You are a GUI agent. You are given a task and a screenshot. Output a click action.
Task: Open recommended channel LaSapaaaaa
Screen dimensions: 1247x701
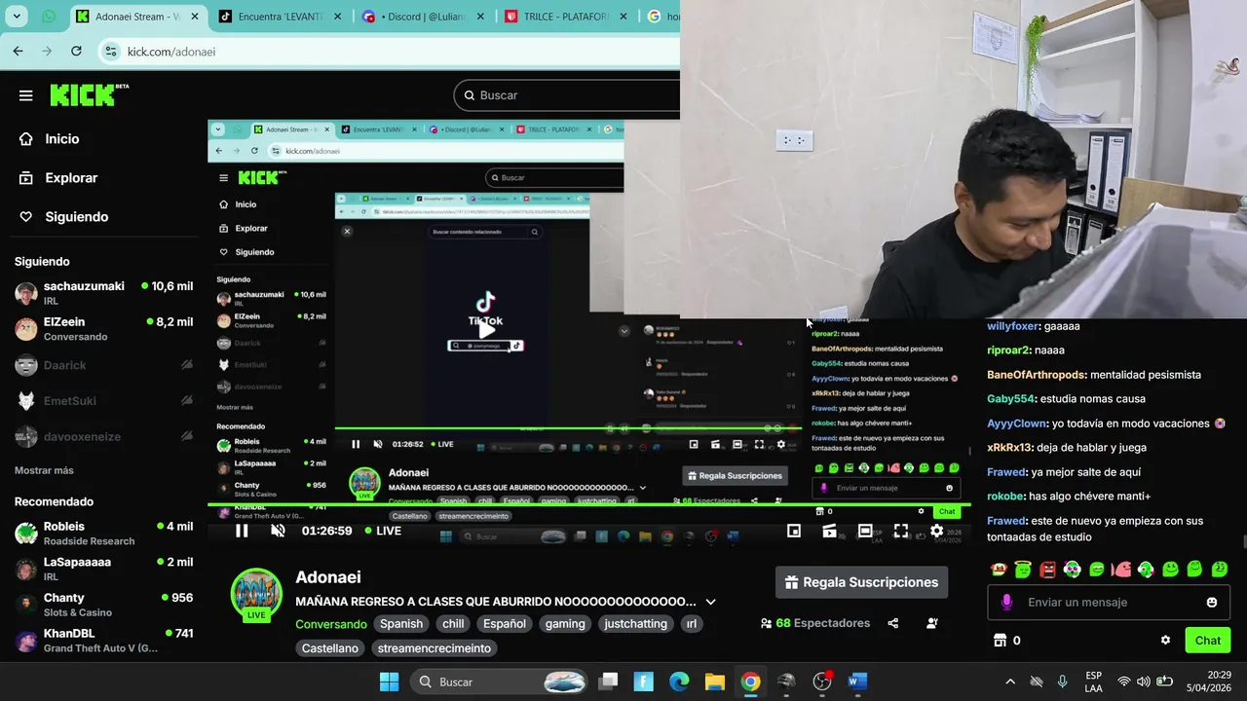[103, 569]
